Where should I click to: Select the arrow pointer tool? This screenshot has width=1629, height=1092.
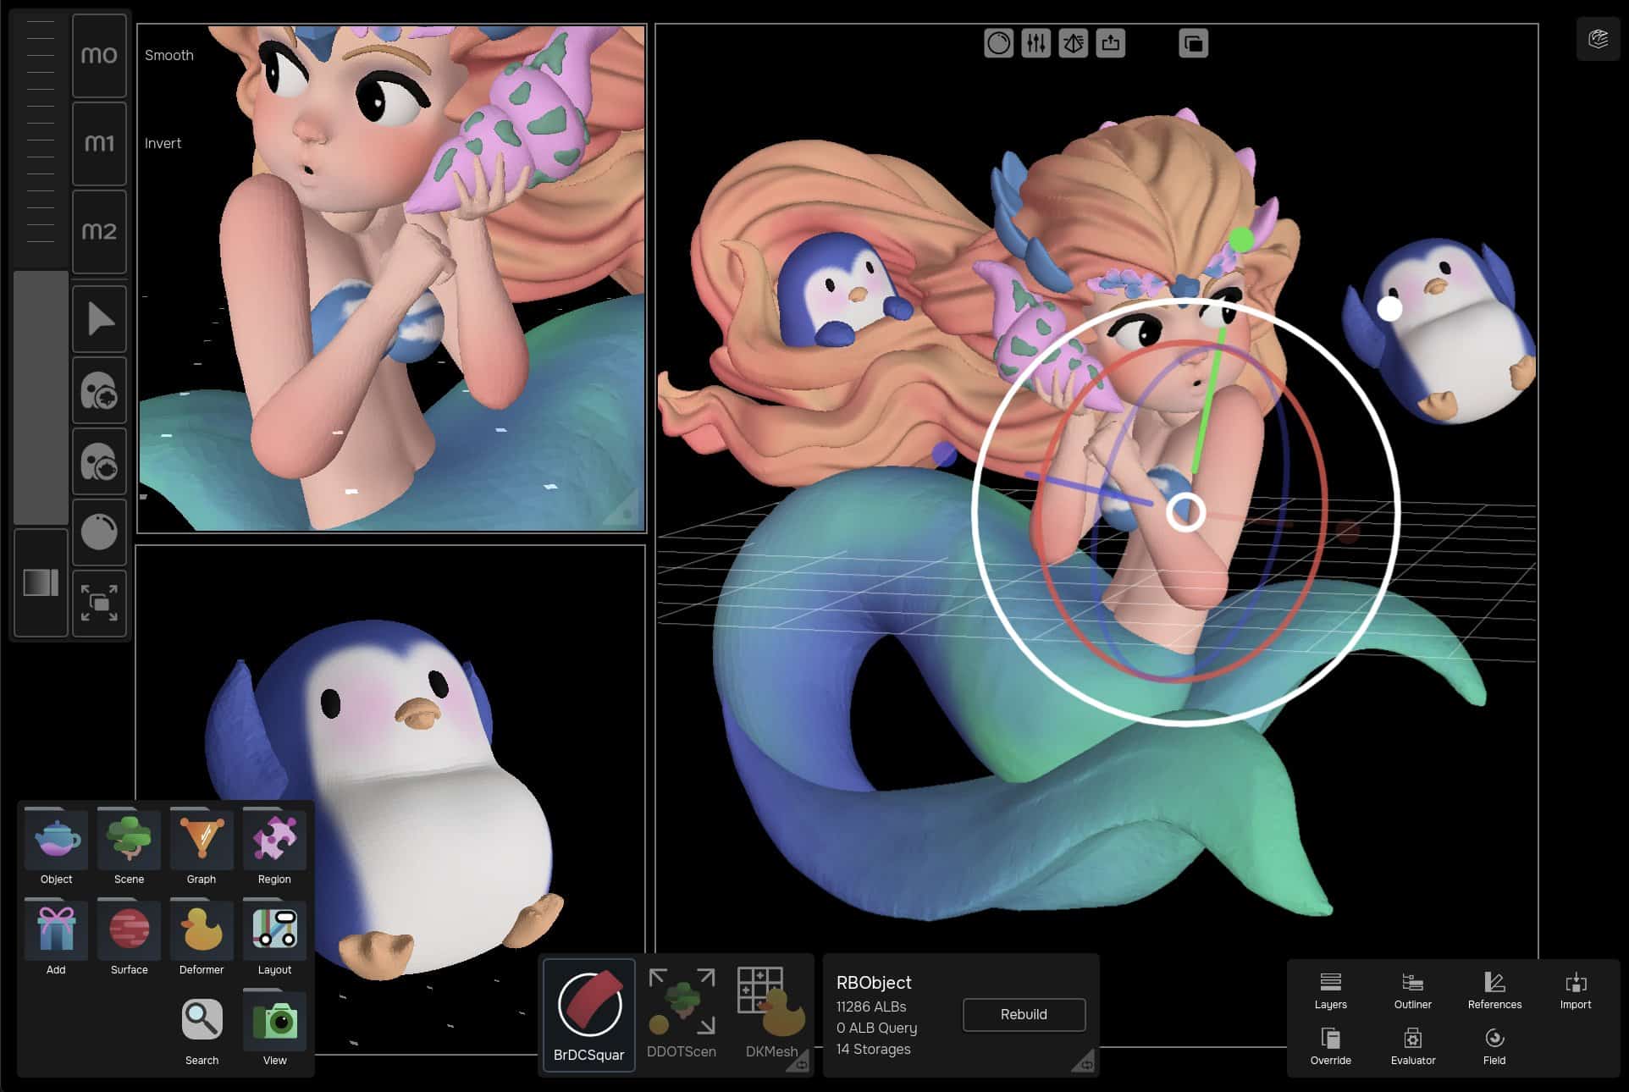pyautogui.click(x=99, y=320)
